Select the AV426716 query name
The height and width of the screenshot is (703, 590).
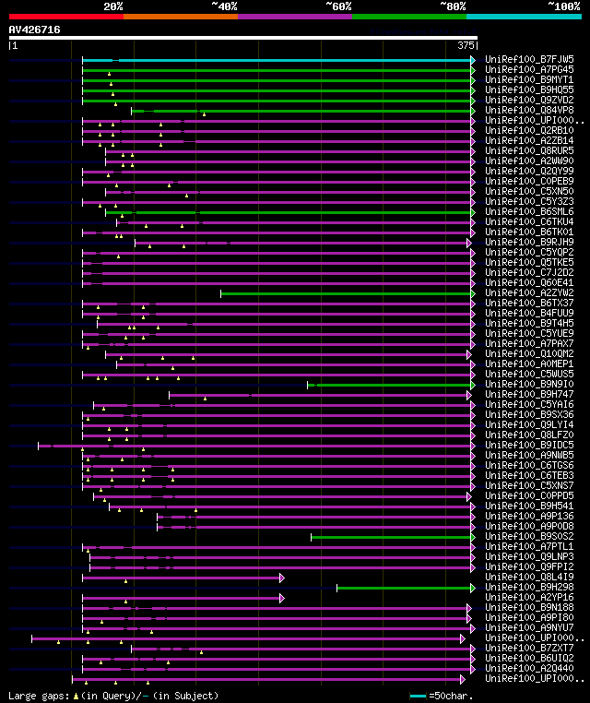pos(34,30)
